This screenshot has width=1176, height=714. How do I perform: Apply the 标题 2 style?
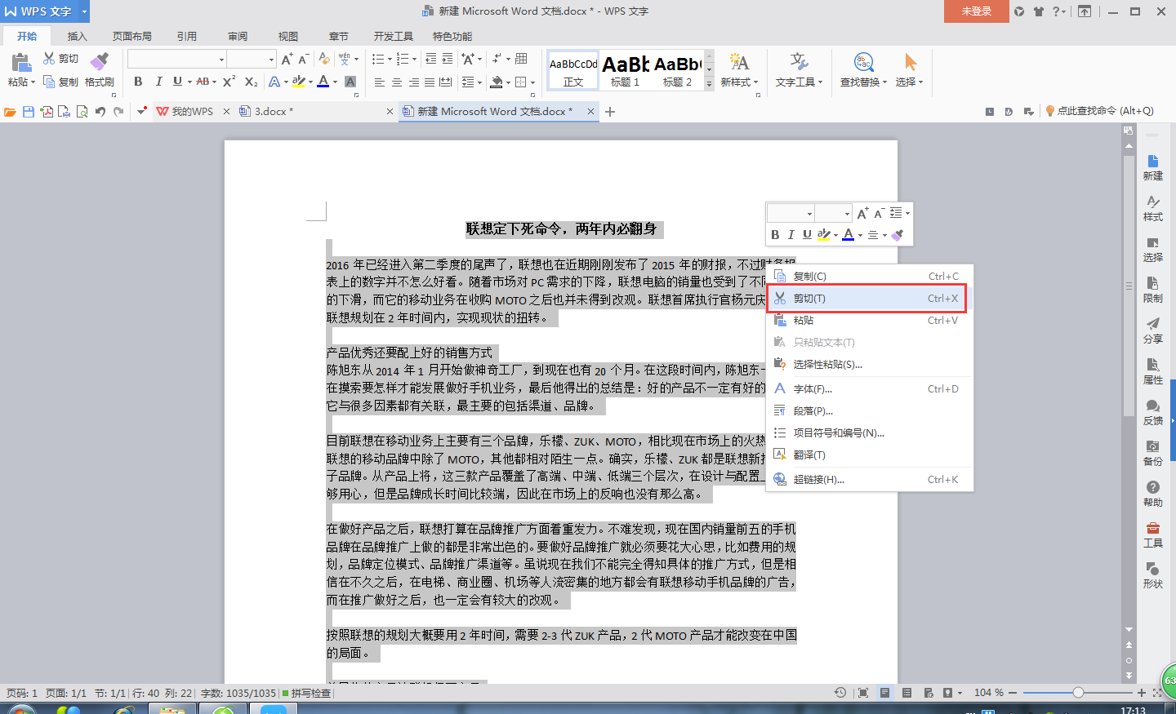click(677, 70)
